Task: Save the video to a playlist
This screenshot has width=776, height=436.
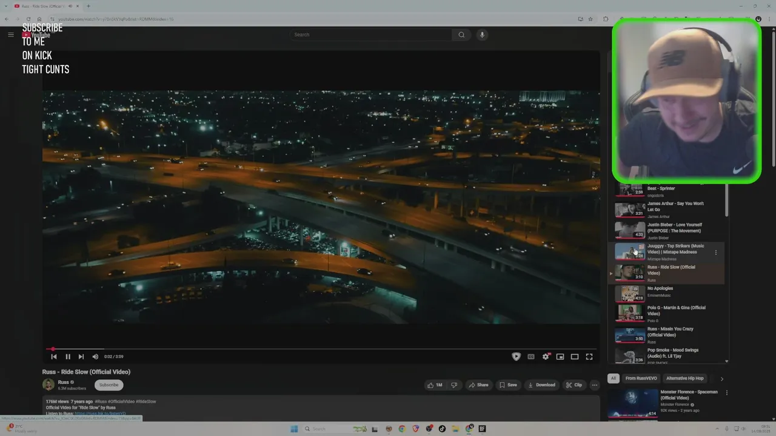Action: coord(508,385)
